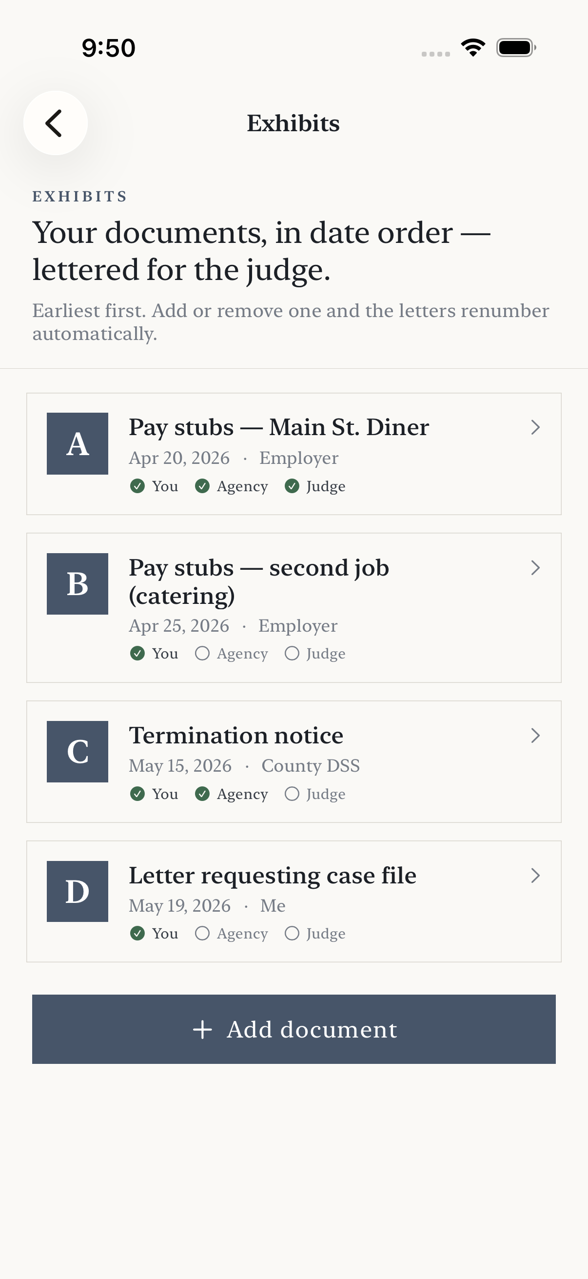Image resolution: width=588 pixels, height=1279 pixels.
Task: Click the plus icon on Add document
Action: tap(202, 1029)
